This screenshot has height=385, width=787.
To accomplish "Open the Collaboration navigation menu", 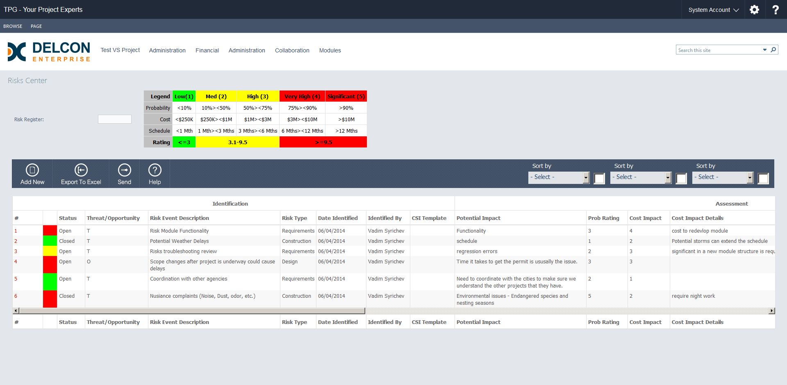I will click(292, 50).
